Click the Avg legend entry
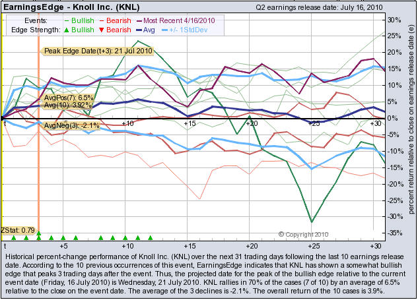The image size is (418, 300). (x=149, y=30)
